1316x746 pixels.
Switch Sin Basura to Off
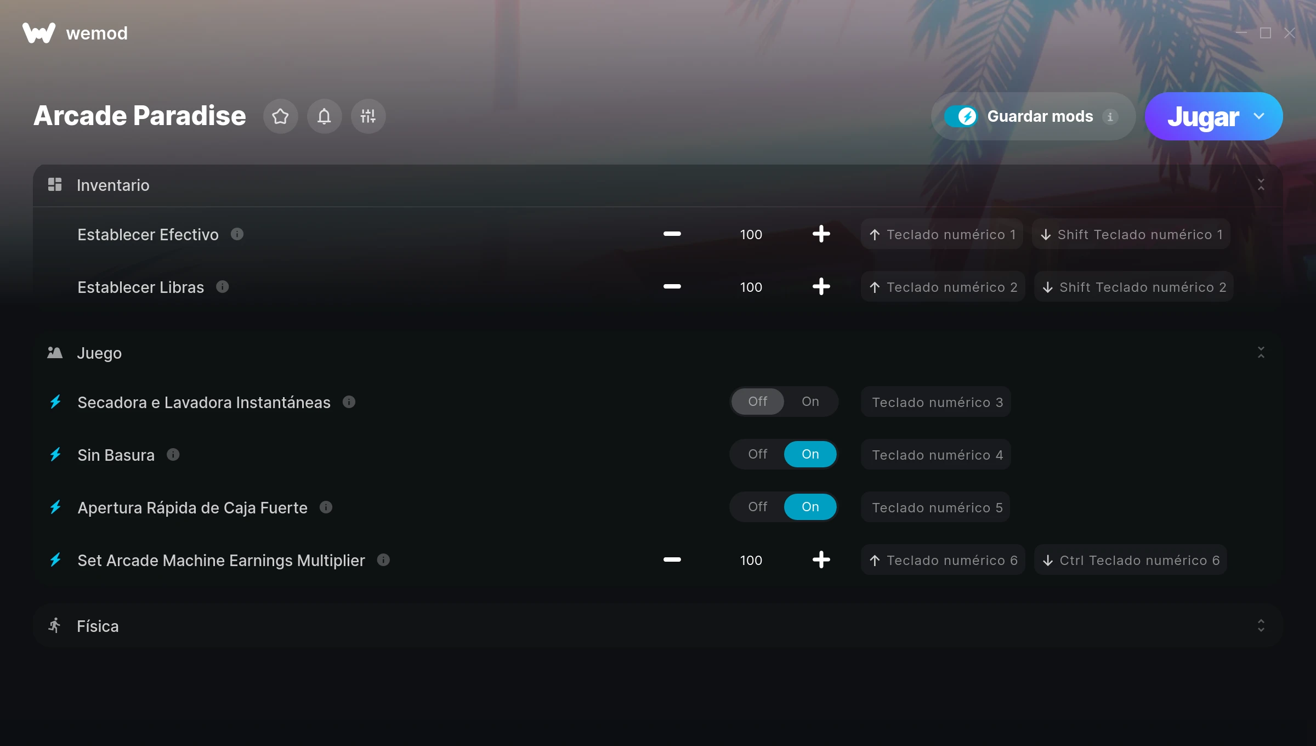pos(757,454)
